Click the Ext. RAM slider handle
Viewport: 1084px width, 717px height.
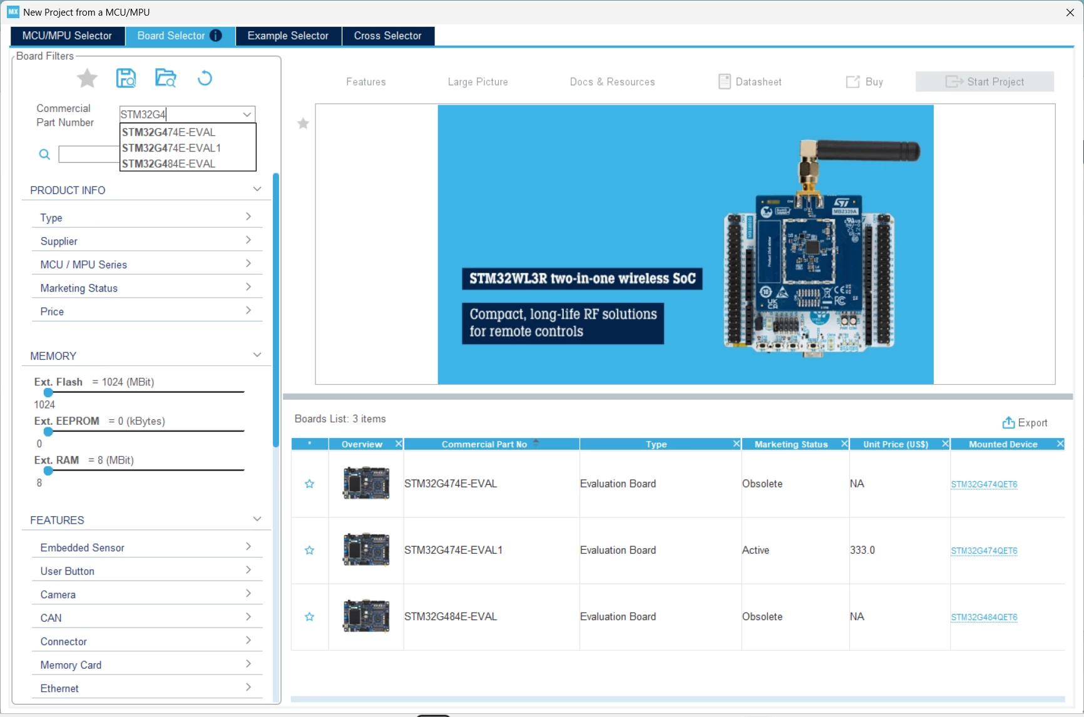point(48,470)
